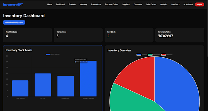This screenshot has width=208, height=111.
Task: View the Low Stock nav link
Action: (x=175, y=4)
